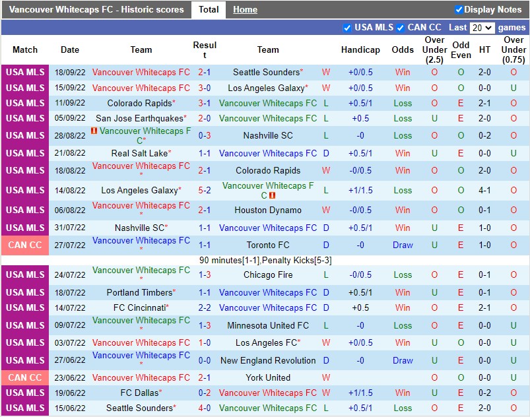Image resolution: width=530 pixels, height=417 pixels.
Task: Click the 09/07/22 date cell
Action: click(x=70, y=325)
